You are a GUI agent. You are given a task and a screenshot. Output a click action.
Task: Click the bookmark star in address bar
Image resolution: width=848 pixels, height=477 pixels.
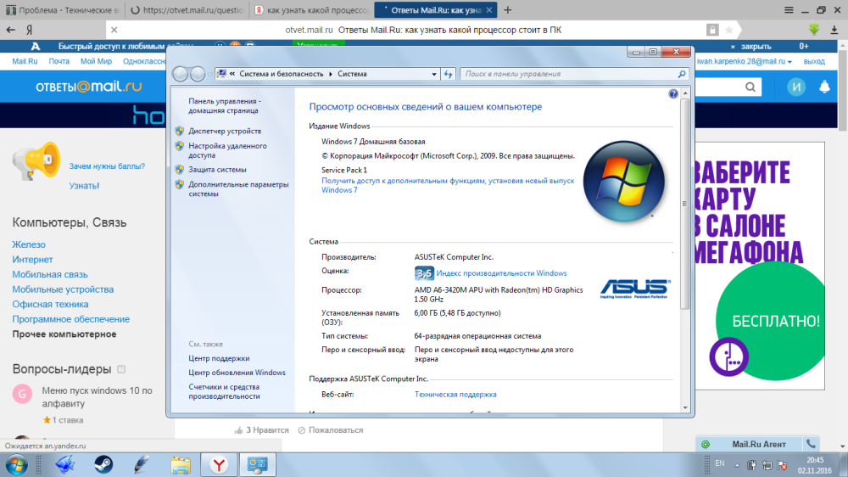pos(729,31)
